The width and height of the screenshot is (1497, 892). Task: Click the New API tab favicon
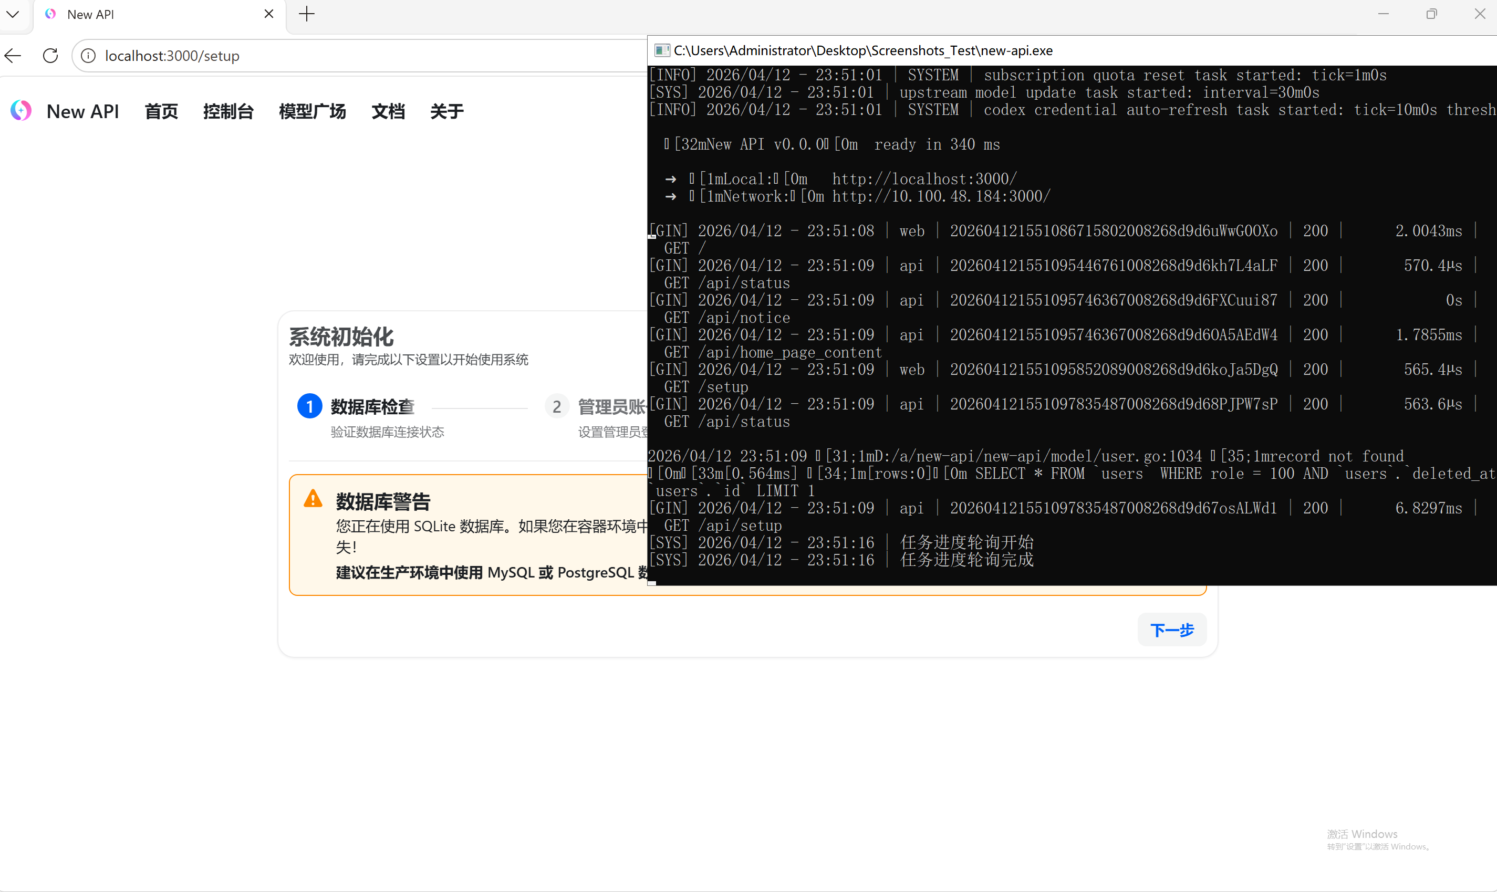50,14
